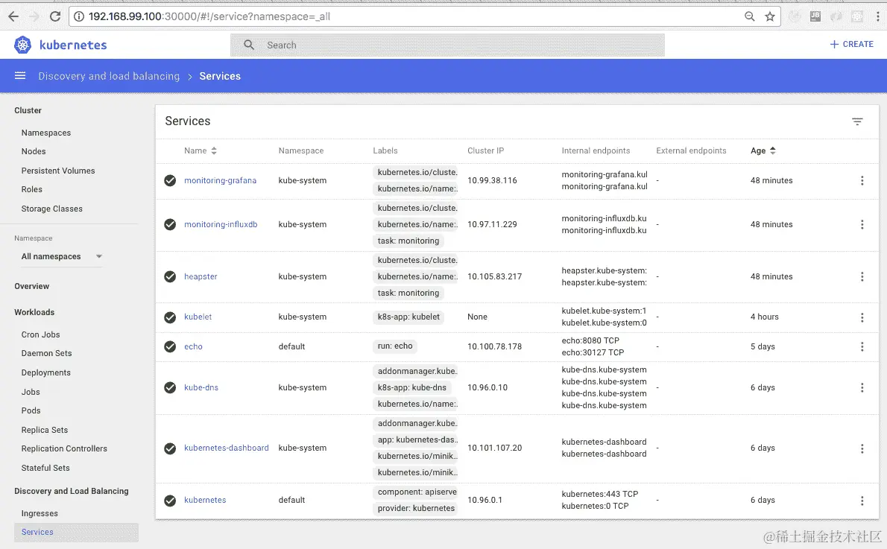Open the hamburger navigation menu
Screen dimensions: 887x549
click(x=20, y=76)
